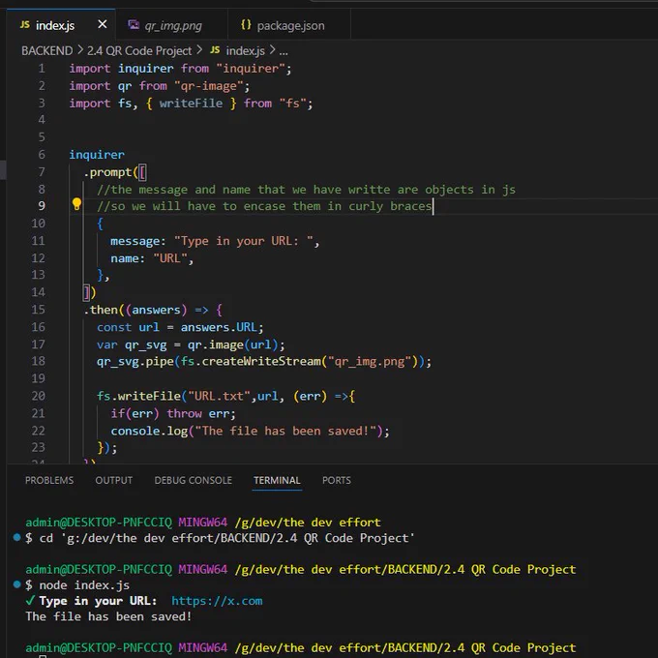
Task: Select the TERMINAL panel tab
Action: point(277,480)
